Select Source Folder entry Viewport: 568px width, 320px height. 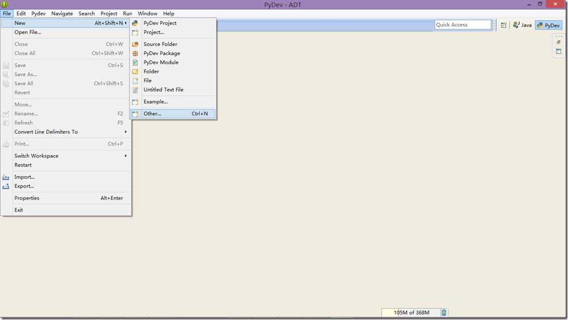pos(173,44)
